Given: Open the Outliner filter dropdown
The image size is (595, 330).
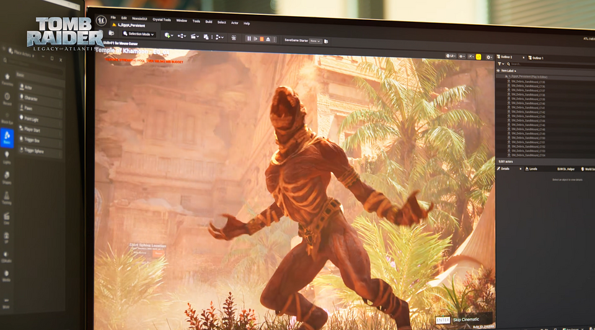Looking at the screenshot, I should (x=501, y=64).
